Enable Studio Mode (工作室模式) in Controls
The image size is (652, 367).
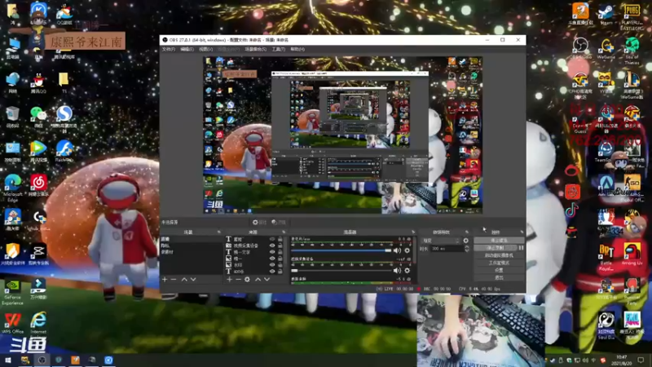point(499,263)
